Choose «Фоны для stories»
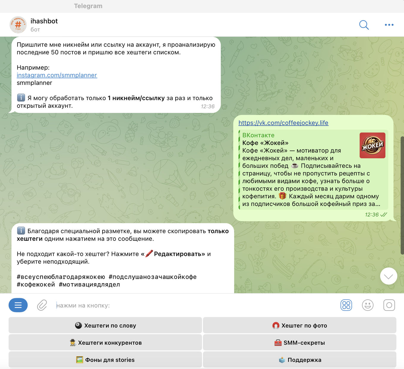404x369 pixels. (x=105, y=360)
